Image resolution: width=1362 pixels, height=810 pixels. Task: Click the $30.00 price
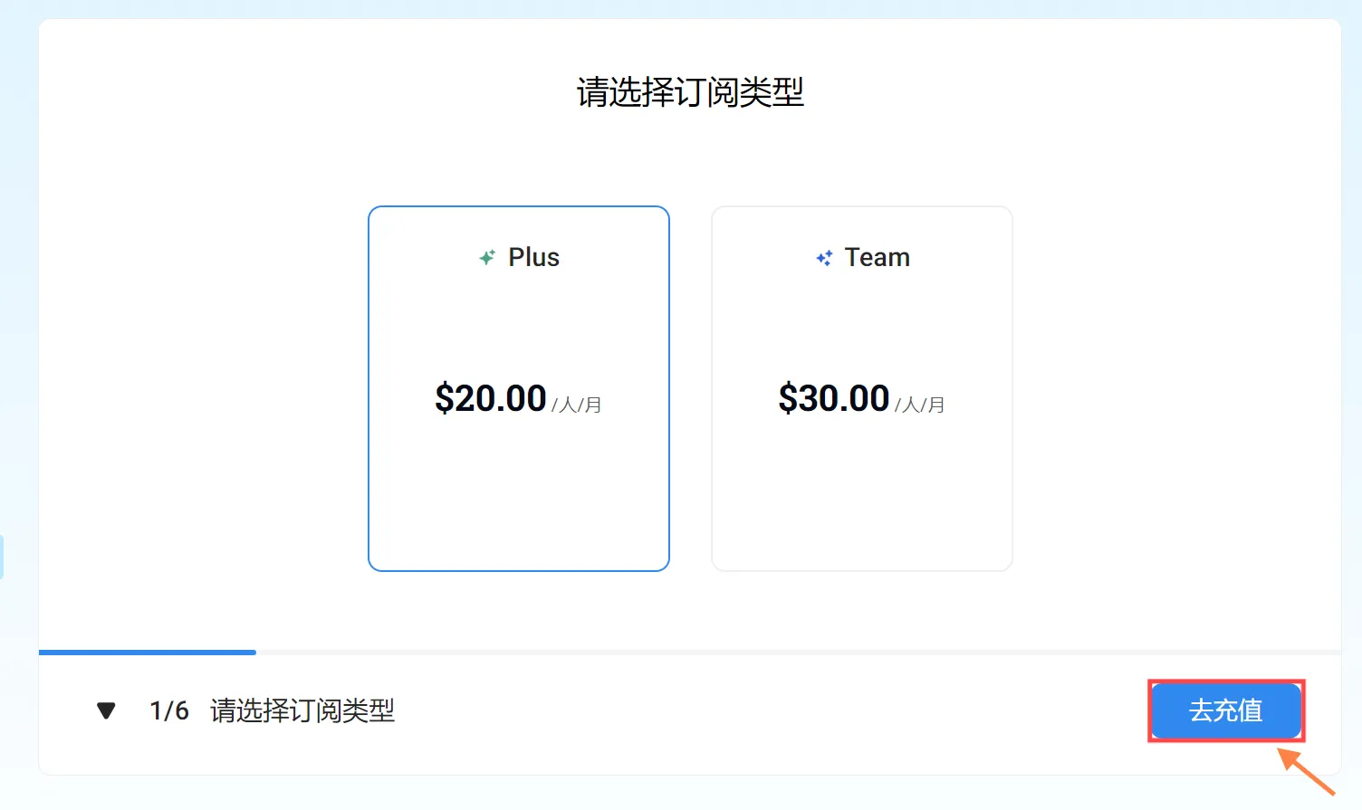point(834,398)
